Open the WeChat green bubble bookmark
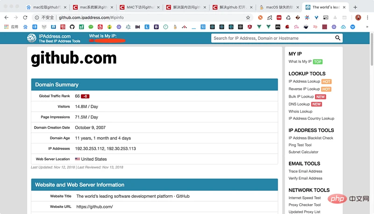This screenshot has height=214, width=374. point(91,27)
